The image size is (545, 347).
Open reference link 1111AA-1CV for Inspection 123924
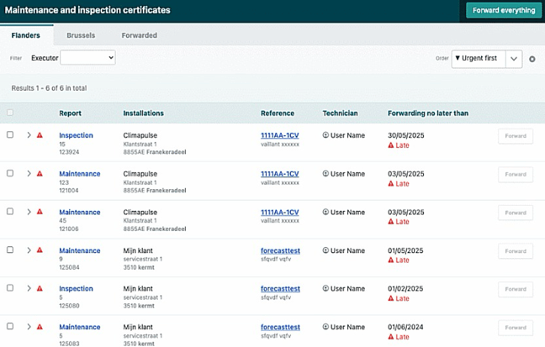pos(279,135)
